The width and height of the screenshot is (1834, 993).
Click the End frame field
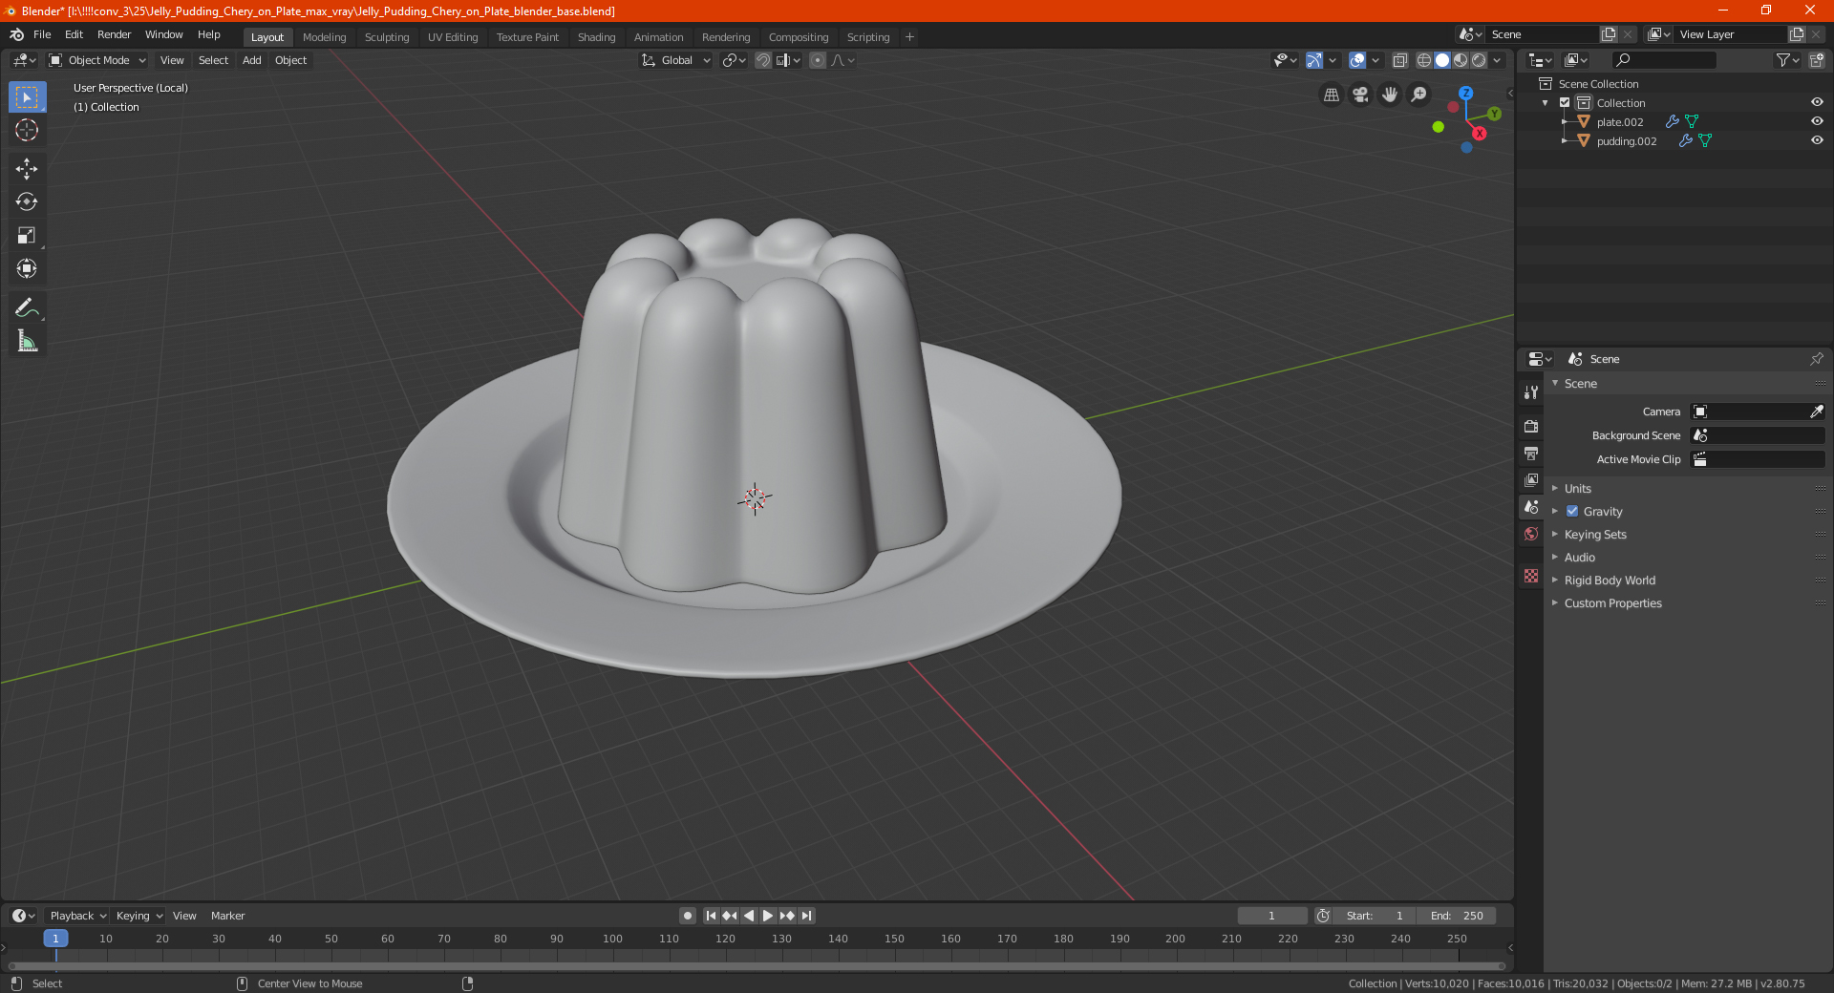(1457, 916)
